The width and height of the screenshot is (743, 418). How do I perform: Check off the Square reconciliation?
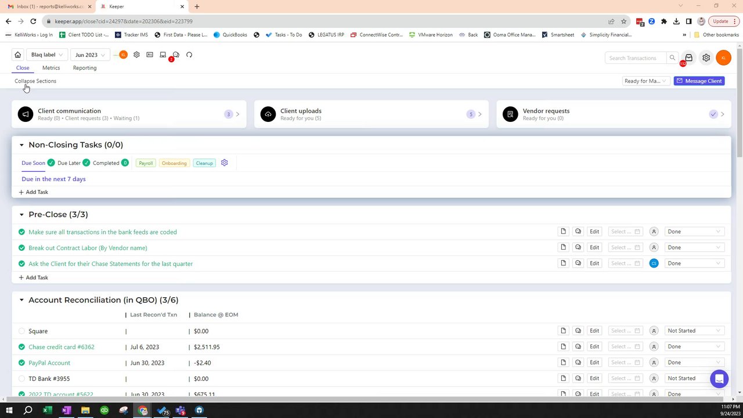(21, 331)
